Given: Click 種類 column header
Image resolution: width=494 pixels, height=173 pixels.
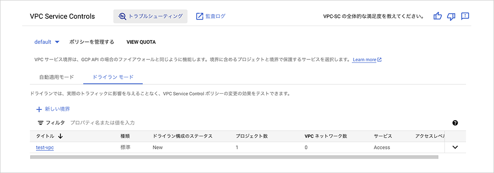Looking at the screenshot, I should [125, 136].
